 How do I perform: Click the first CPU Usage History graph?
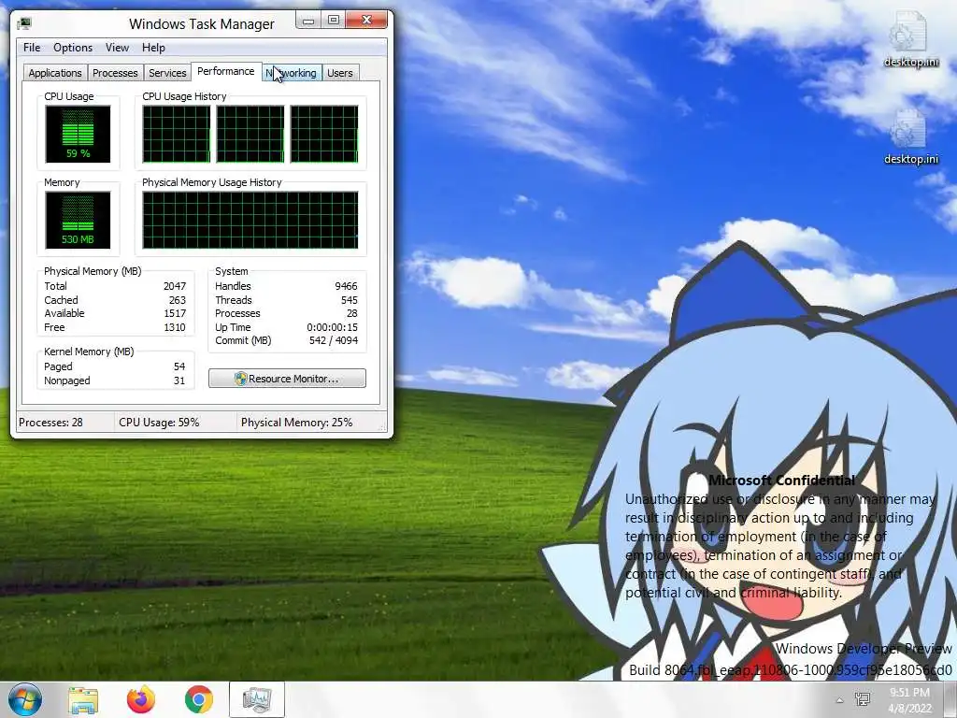[177, 135]
